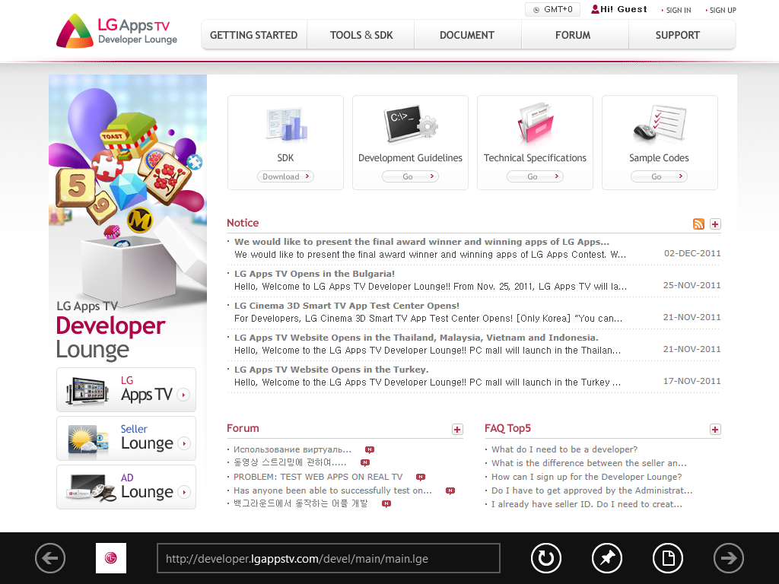
Task: Open the LG Apps TV banner thumbnail
Action: click(87, 391)
